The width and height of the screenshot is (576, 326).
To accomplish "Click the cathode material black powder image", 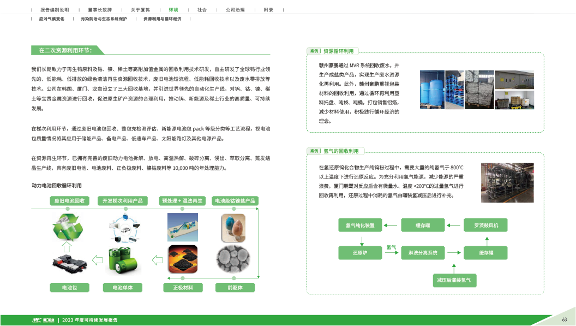I will (183, 259).
